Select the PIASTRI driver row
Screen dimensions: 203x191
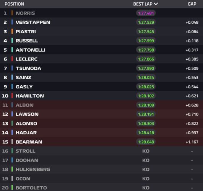tap(102, 31)
